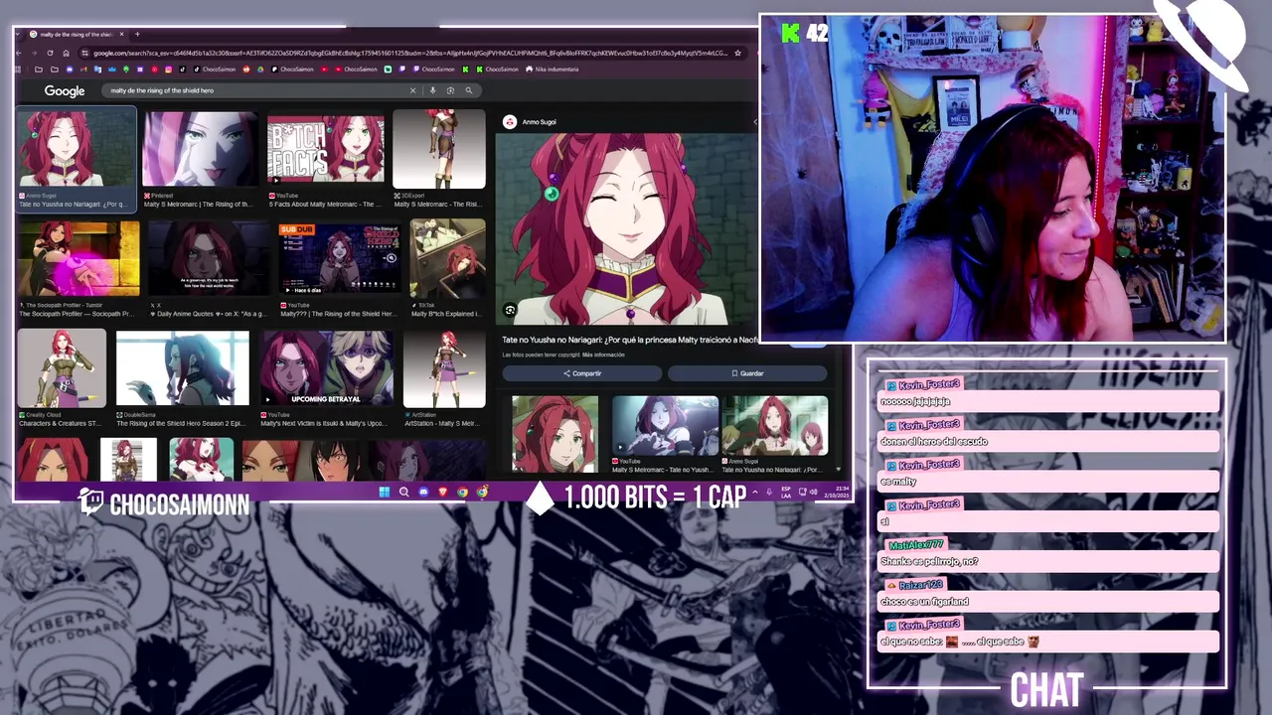Viewport: 1272px width, 715px height.
Task: Open the related Anmo Sugoi thumbnail
Action: click(775, 425)
